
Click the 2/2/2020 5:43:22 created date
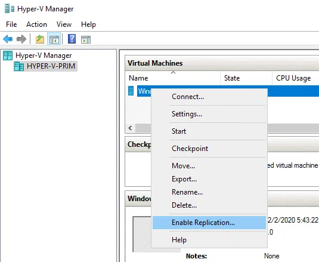pyautogui.click(x=293, y=220)
